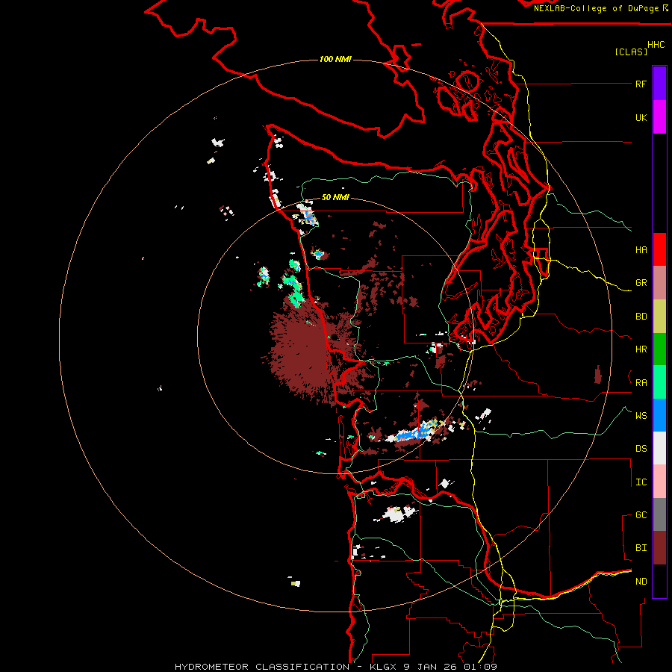Click the UK magenta legend swatch
672x672 pixels.
click(x=659, y=116)
